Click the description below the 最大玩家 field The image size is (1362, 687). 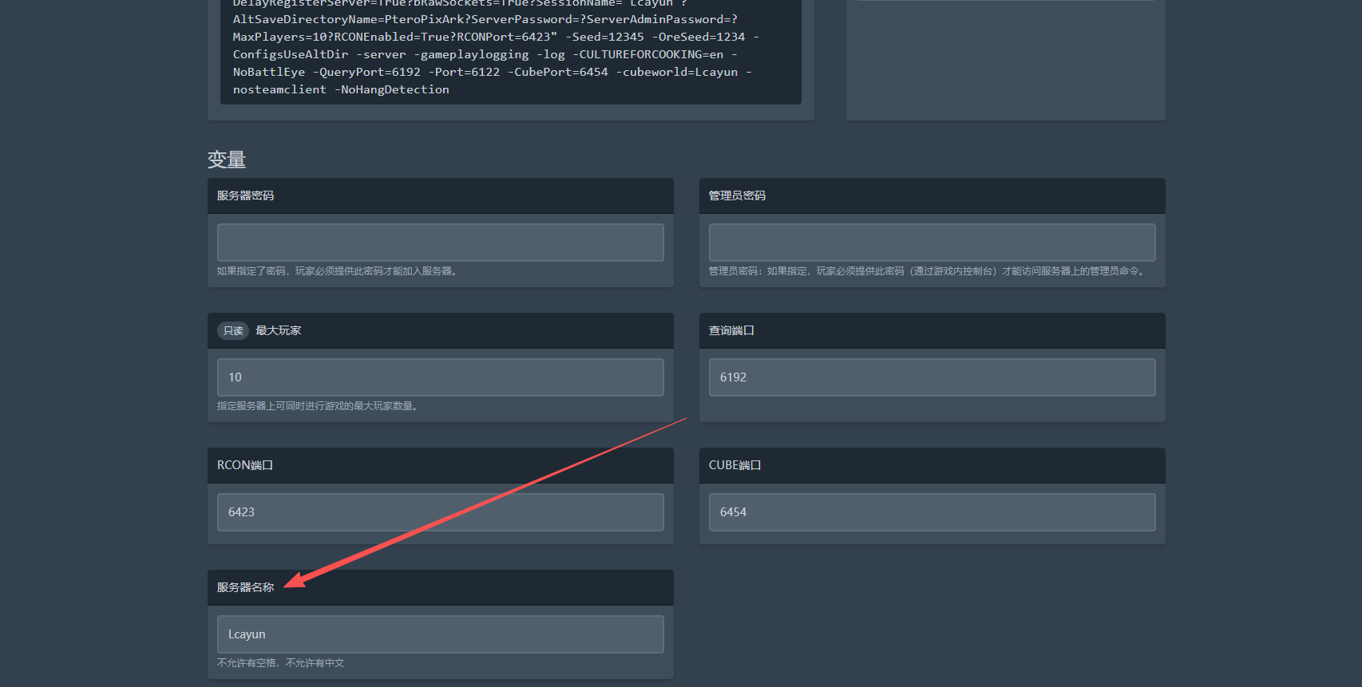[319, 406]
